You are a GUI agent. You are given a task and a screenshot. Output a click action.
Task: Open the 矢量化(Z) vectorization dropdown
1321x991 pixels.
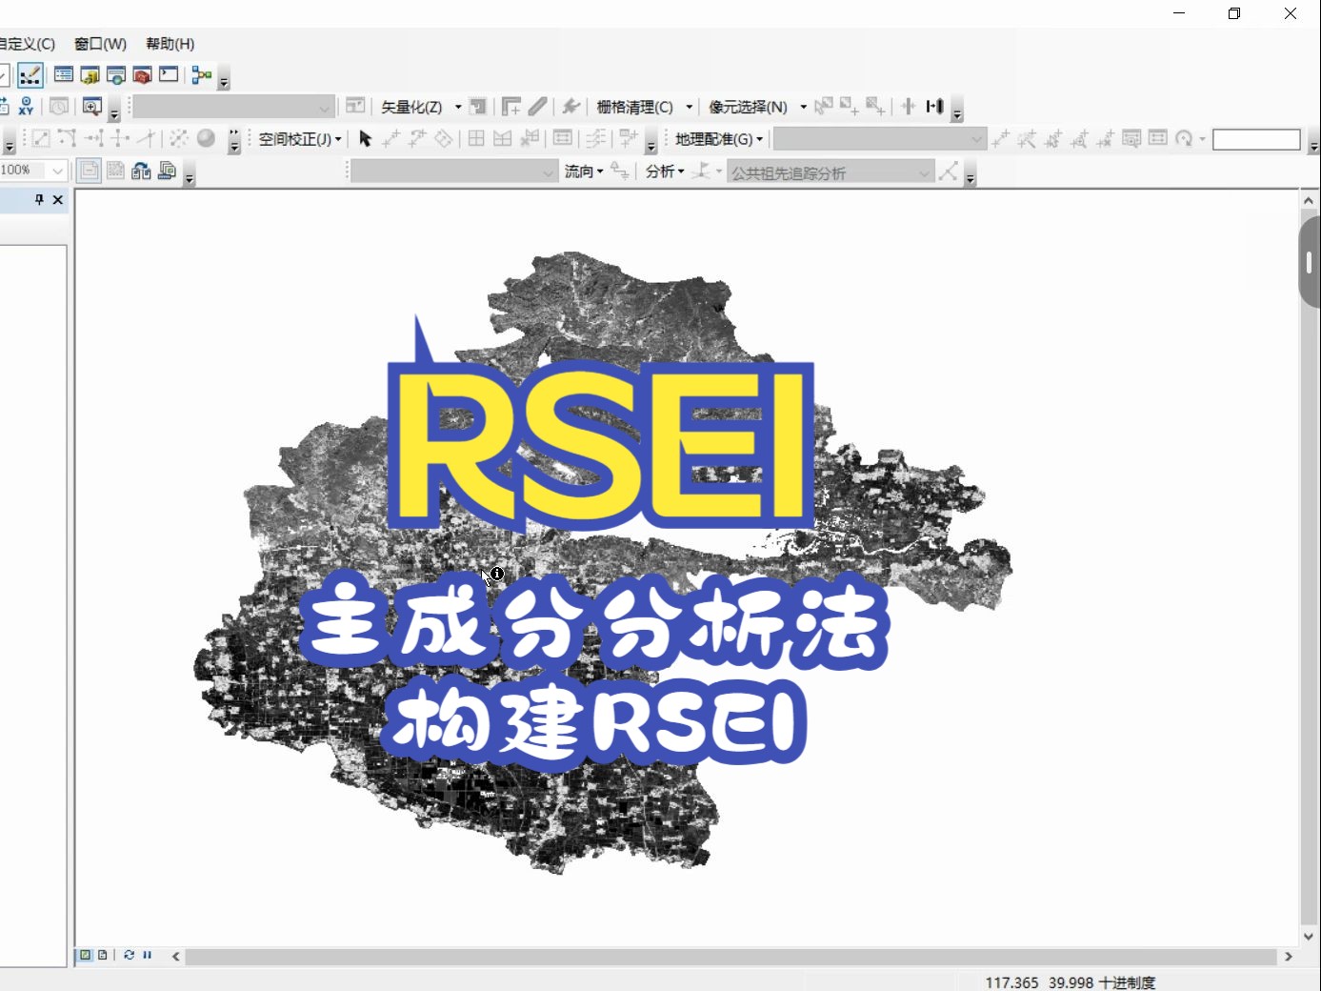click(x=419, y=106)
